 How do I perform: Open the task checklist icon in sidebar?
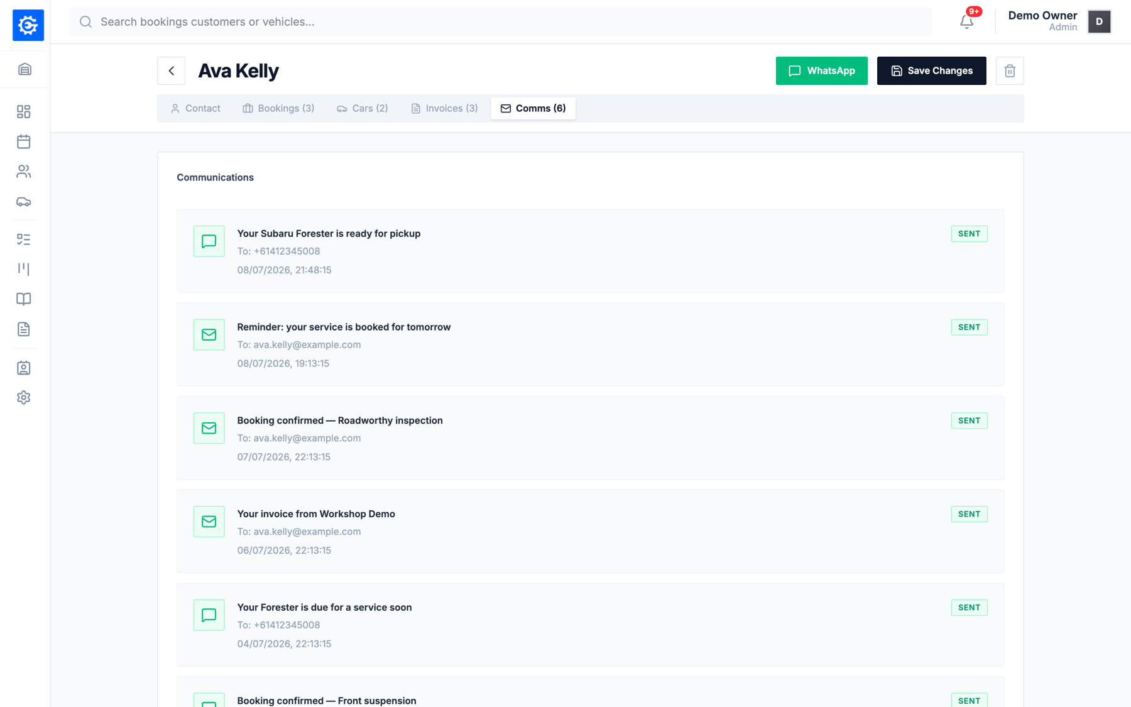tap(24, 239)
